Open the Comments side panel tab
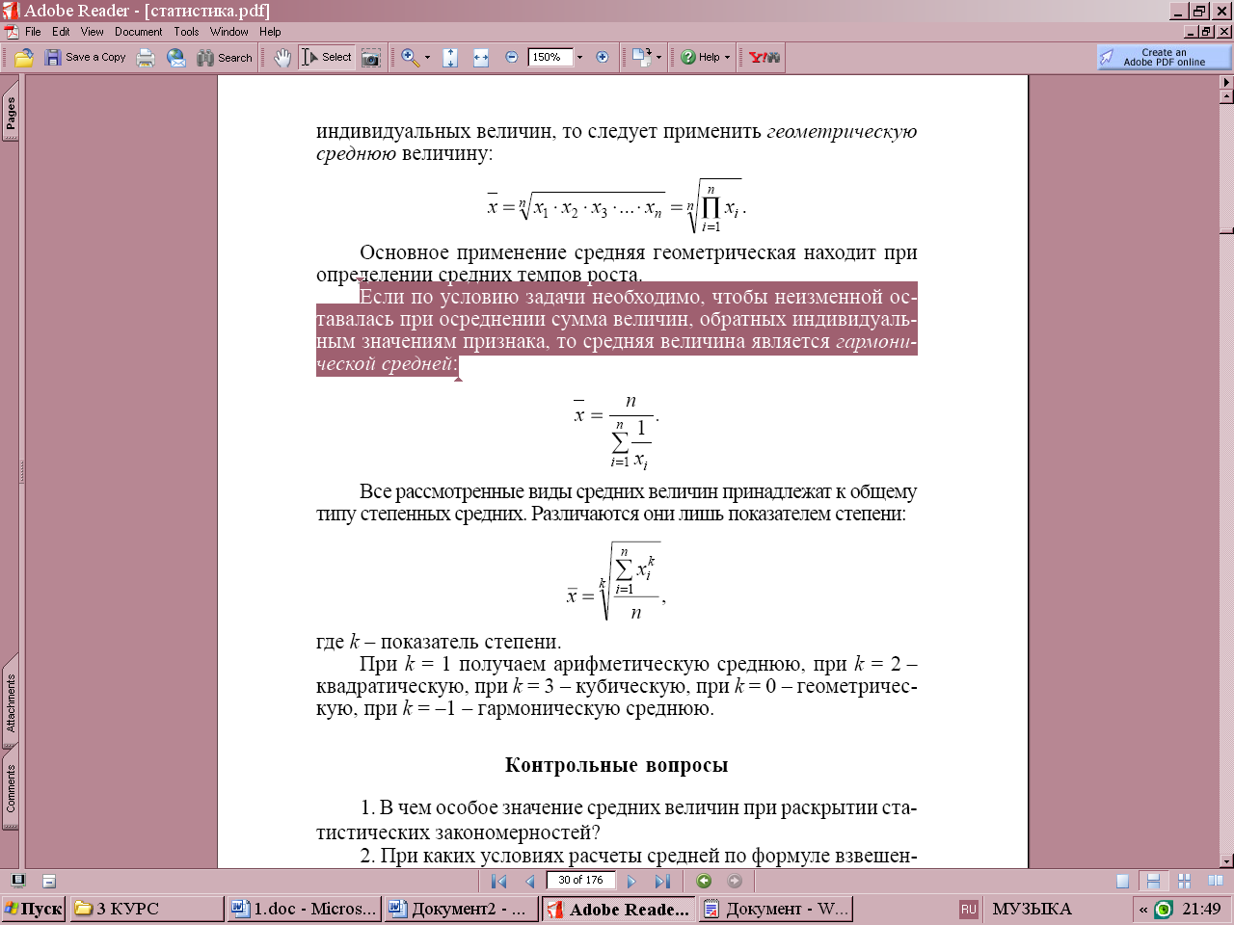The image size is (1234, 925). (11, 788)
